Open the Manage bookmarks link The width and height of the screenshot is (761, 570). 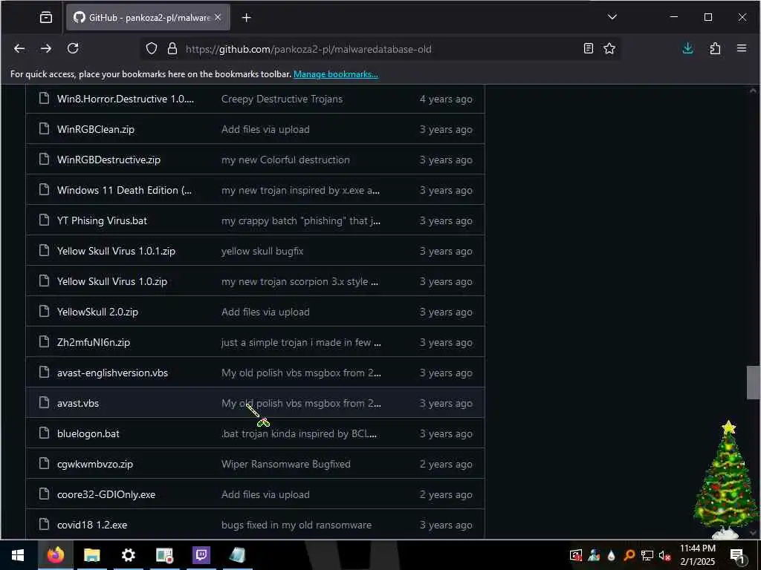336,74
